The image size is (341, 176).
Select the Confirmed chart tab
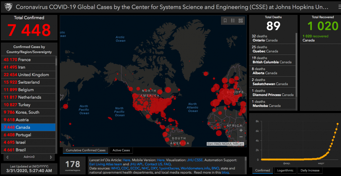tap(263, 170)
